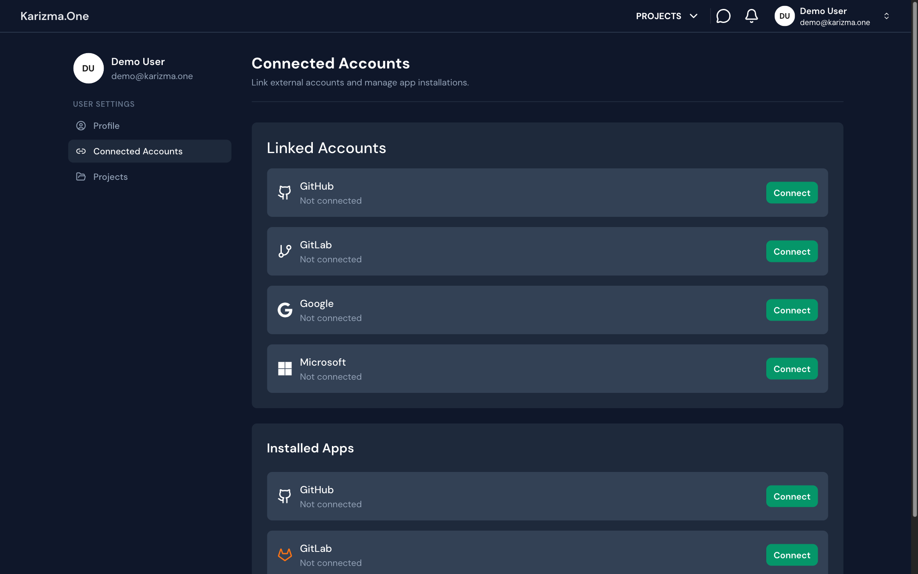Click the Google G icon

pos(285,310)
